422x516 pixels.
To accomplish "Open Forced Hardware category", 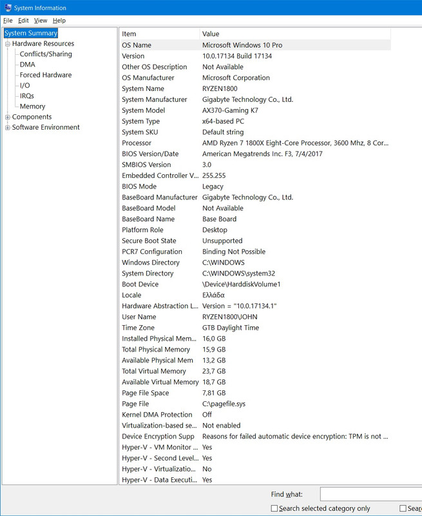I will click(x=46, y=75).
